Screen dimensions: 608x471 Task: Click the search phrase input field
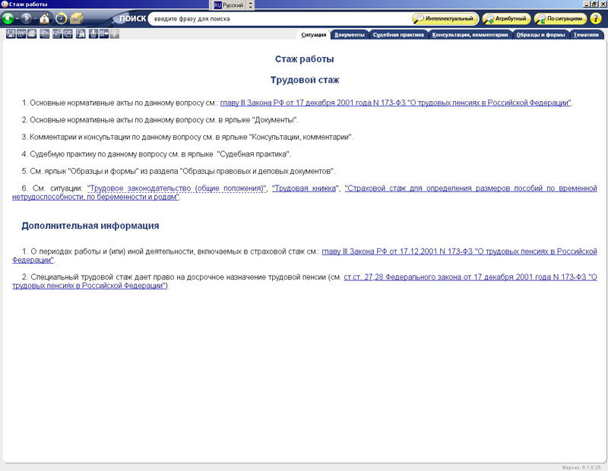pos(277,18)
